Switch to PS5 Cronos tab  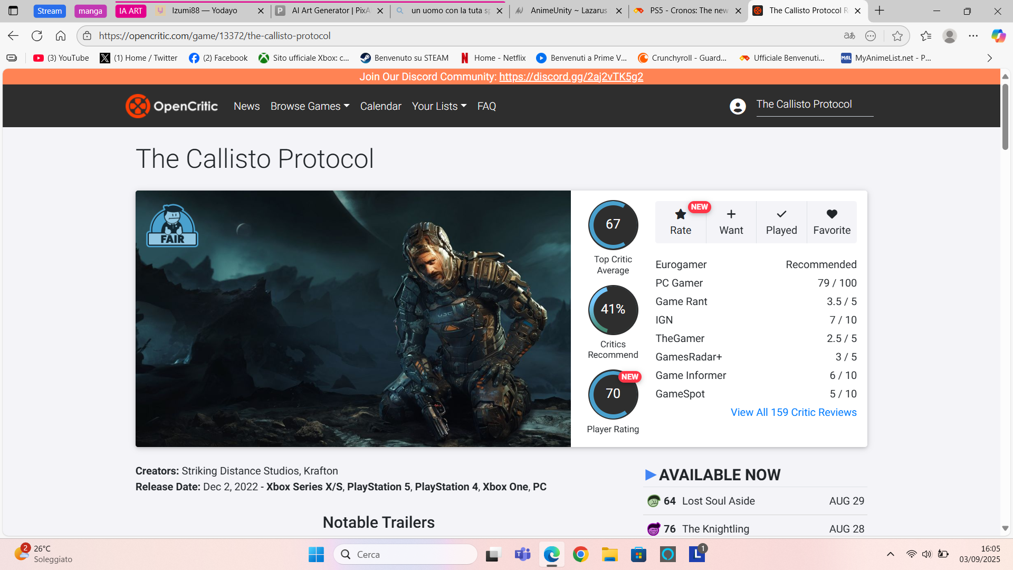pos(689,11)
